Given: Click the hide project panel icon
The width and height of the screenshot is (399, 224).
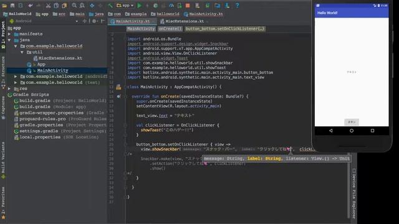Looking at the screenshot, I should point(103,21).
